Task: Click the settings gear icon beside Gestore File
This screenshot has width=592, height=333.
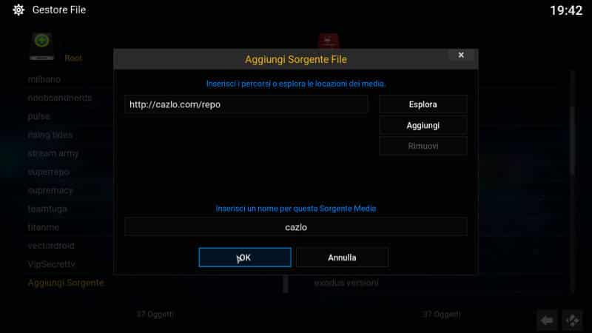Action: (x=18, y=10)
